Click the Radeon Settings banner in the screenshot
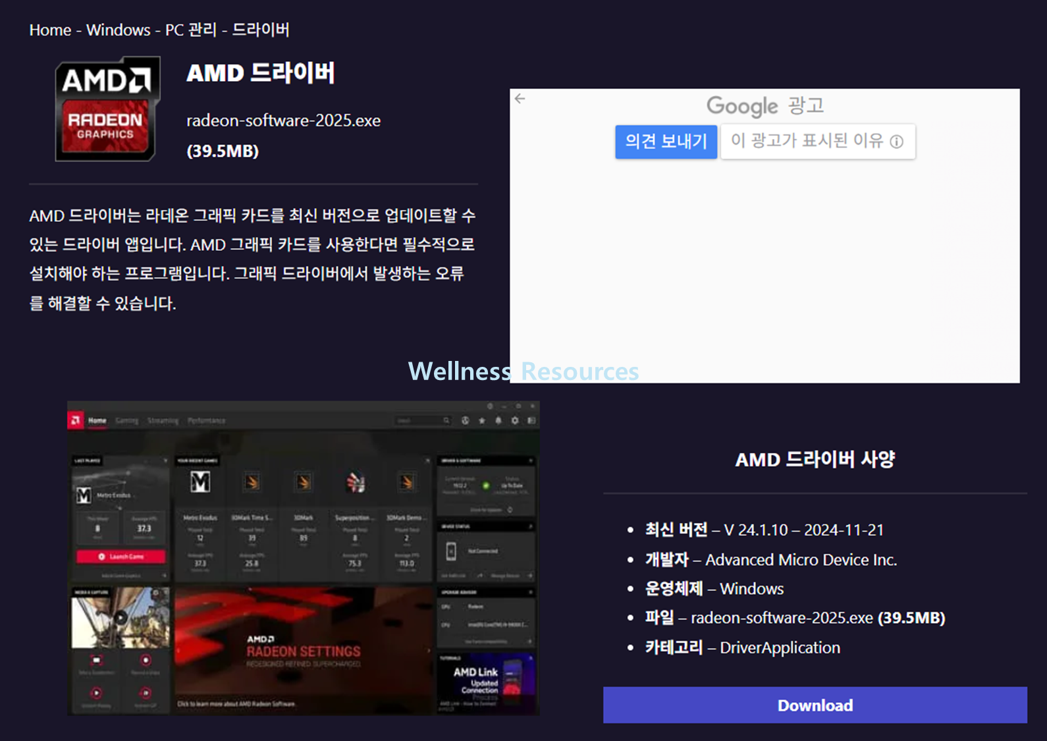This screenshot has height=741, width=1047. tap(304, 650)
